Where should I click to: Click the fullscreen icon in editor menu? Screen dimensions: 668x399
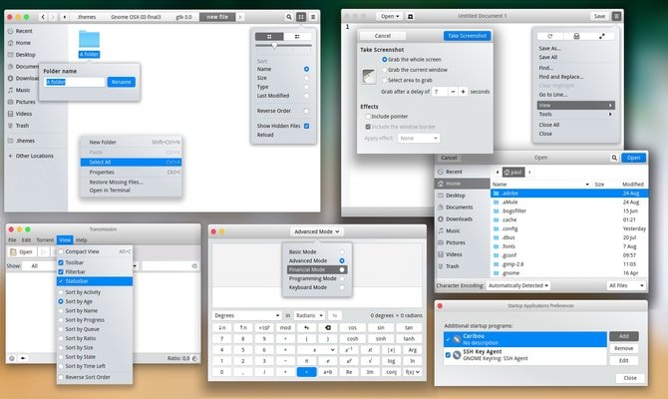coord(601,36)
